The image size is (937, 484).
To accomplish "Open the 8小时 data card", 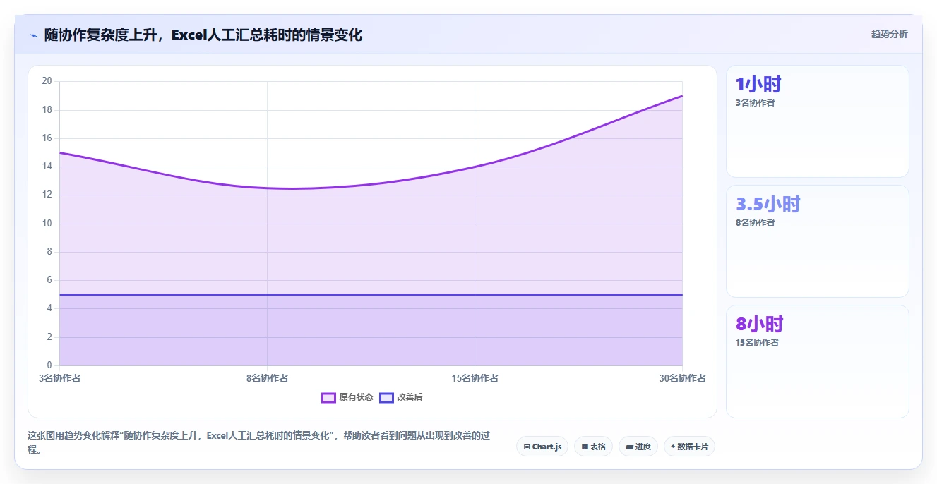I will click(x=817, y=361).
